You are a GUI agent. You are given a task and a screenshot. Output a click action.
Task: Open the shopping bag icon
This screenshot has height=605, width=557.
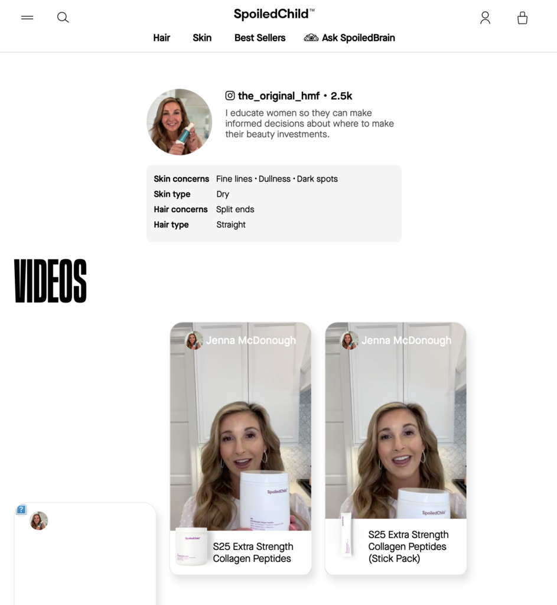[x=522, y=18]
